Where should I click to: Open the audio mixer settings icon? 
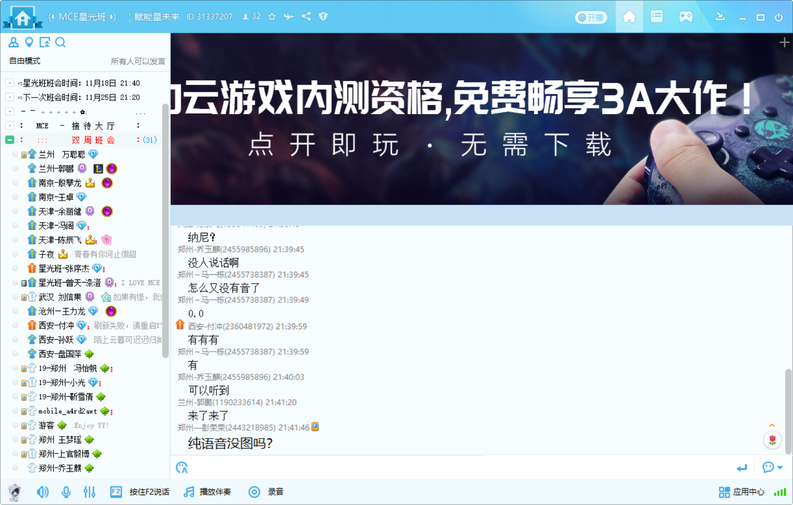89,492
